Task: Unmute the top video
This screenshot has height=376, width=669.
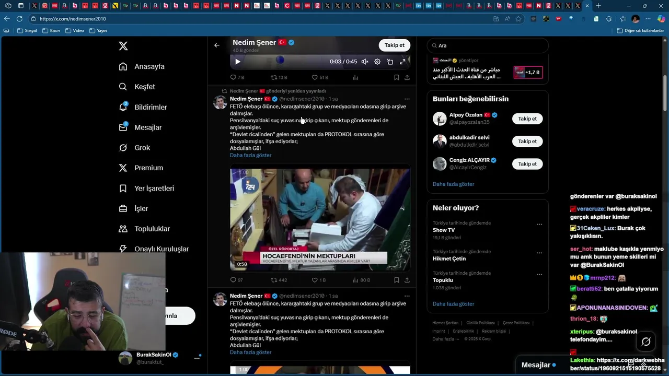Action: pos(365,62)
